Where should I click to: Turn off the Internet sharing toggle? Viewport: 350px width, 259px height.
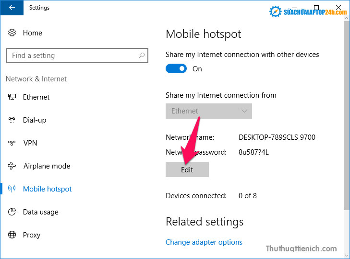pos(176,69)
